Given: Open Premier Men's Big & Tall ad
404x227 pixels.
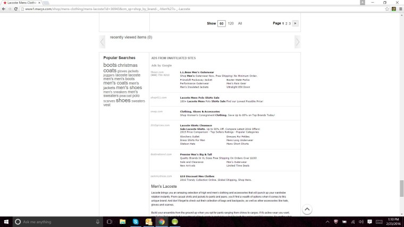Looking at the screenshot, I should click(196, 154).
